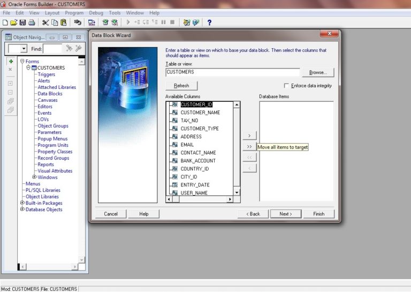Click the Print toolbar icon

32,23
